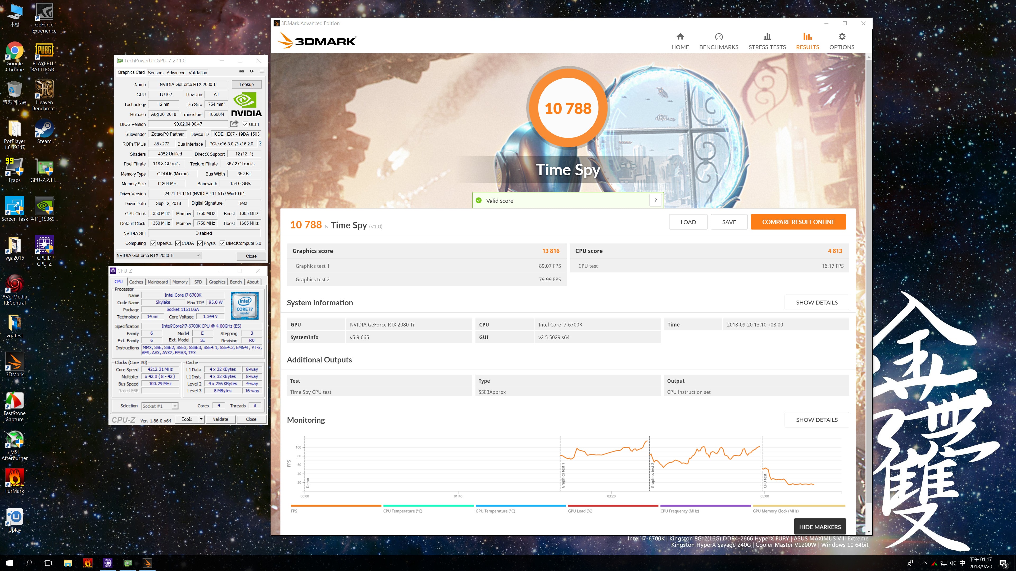
Task: Click the Graphics test 2 marker on chart
Action: click(x=652, y=475)
